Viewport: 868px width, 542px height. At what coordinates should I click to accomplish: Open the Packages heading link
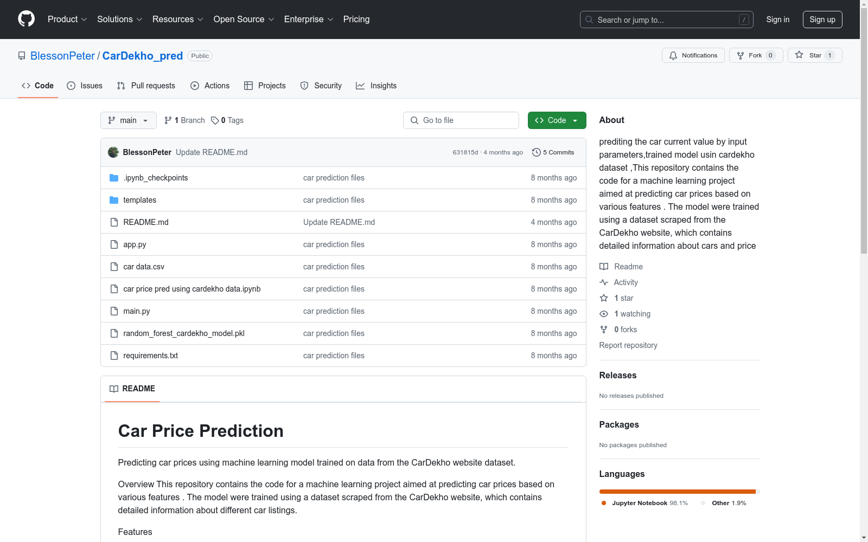[619, 424]
